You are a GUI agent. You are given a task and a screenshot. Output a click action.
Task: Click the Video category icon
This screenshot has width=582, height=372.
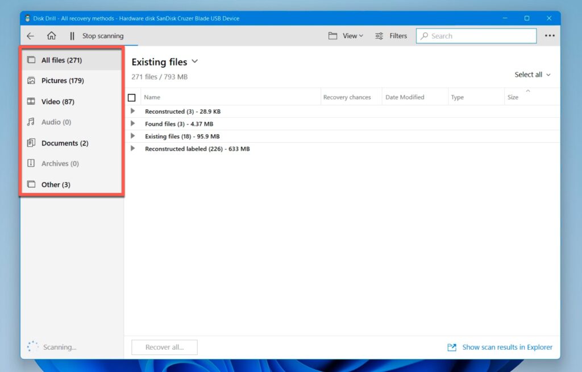point(31,101)
